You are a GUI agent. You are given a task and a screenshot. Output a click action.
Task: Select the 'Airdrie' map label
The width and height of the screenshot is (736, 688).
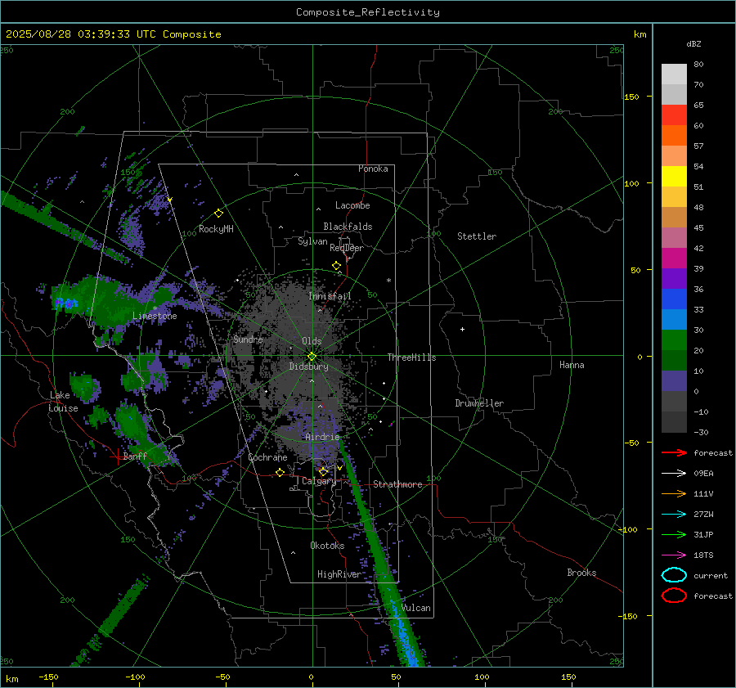322,437
